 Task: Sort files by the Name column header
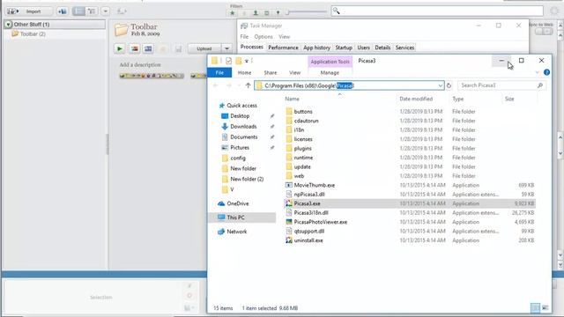coord(292,99)
